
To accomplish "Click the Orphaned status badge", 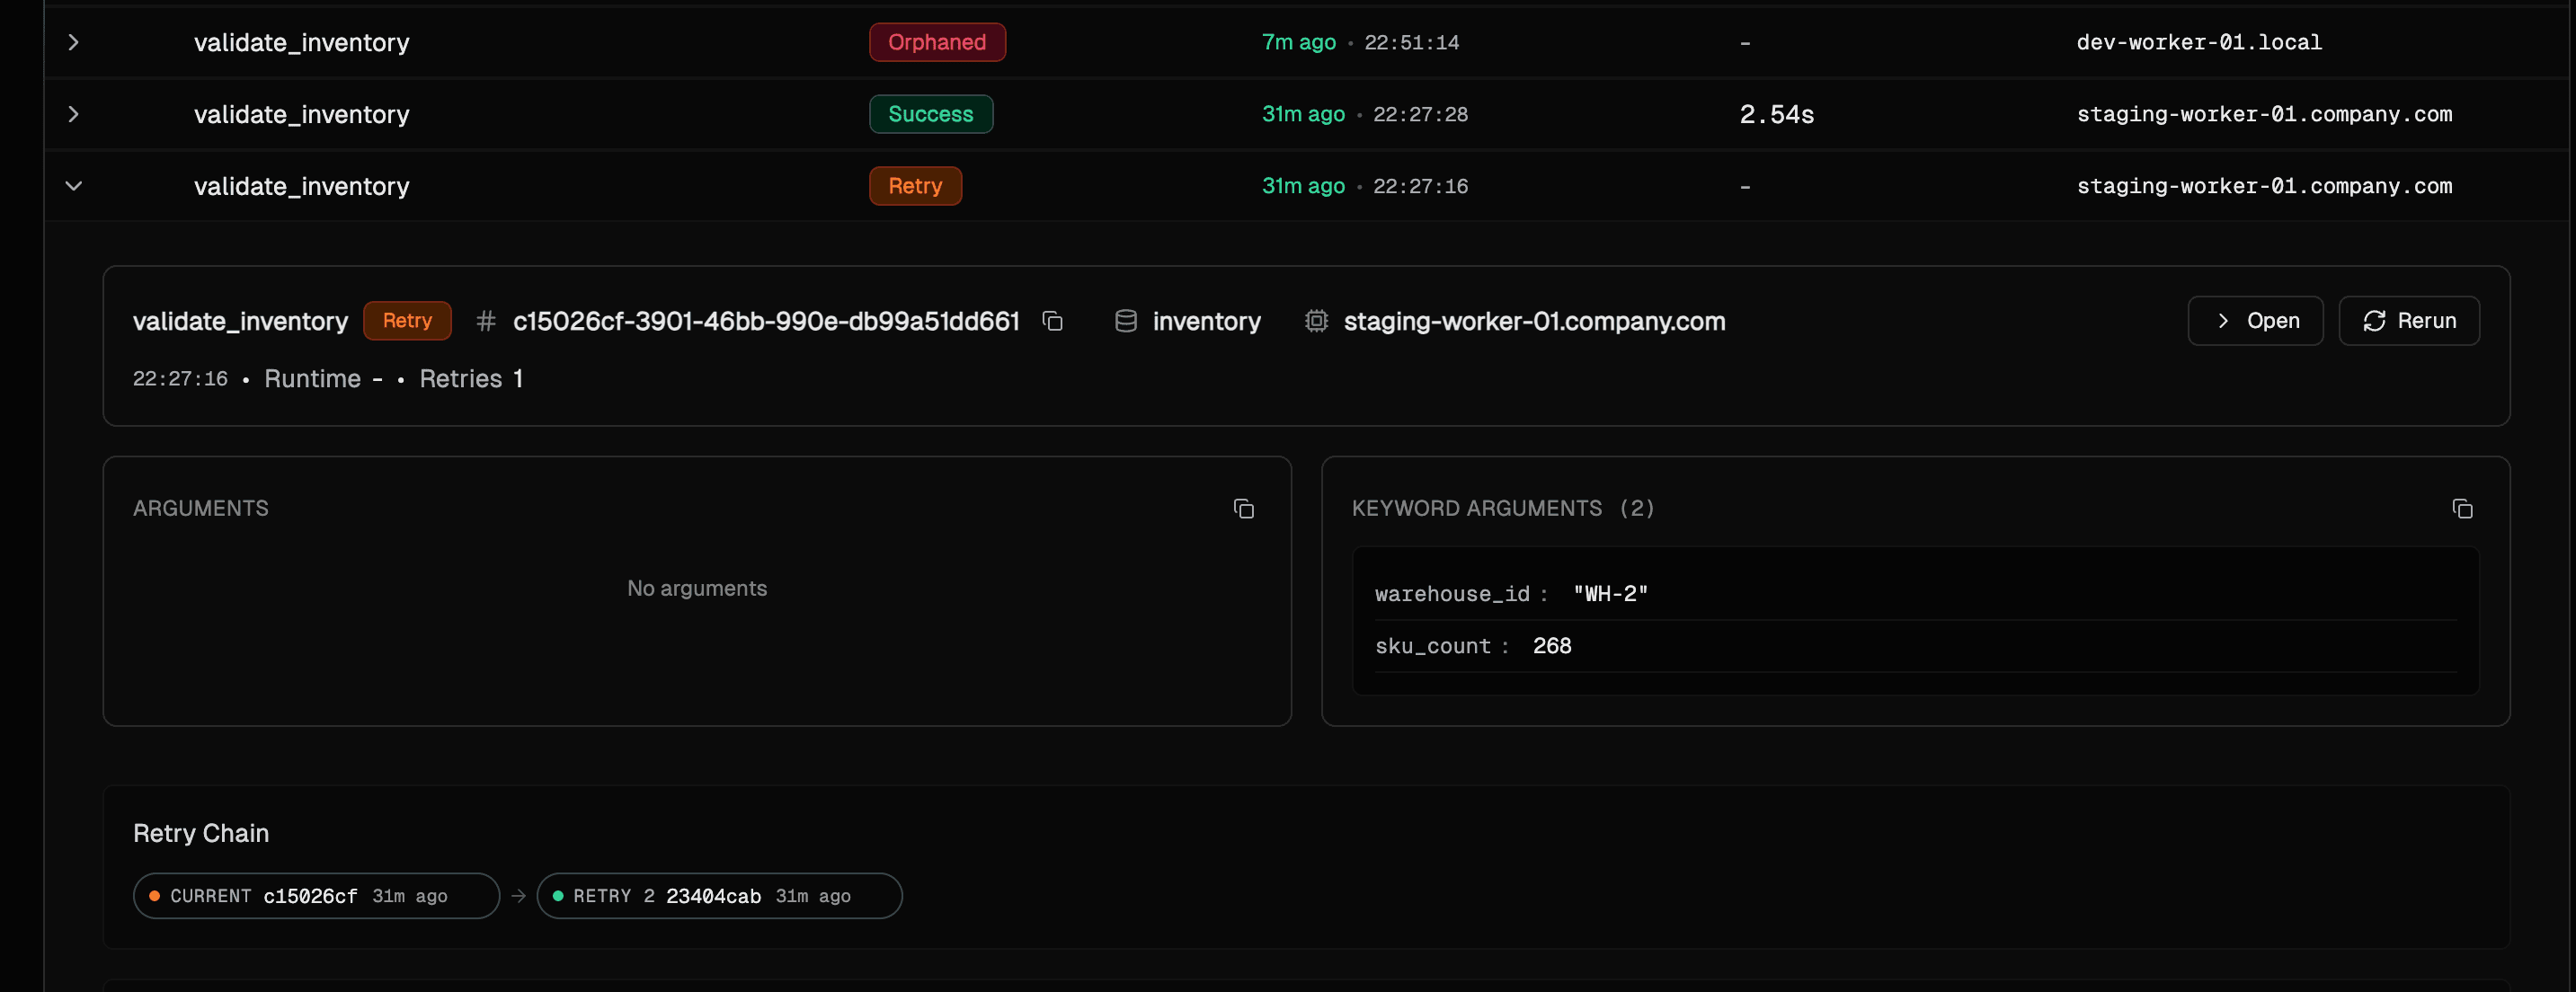I will click(937, 42).
